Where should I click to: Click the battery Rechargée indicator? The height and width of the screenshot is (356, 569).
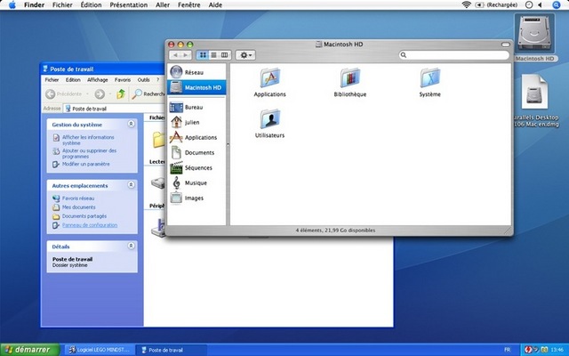point(496,4)
